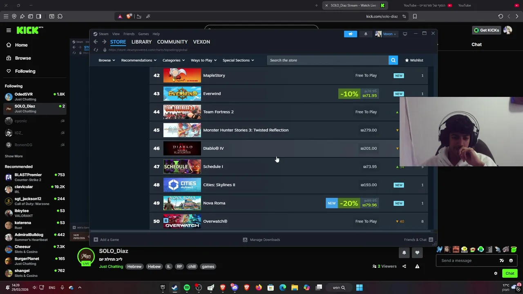Open AdmiralBulldog recommended channel
This screenshot has height=294, width=523.
pos(35,237)
